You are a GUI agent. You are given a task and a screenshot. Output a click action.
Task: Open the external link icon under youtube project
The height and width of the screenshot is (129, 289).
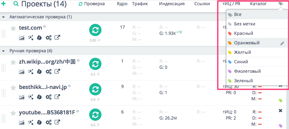(x=57, y=122)
